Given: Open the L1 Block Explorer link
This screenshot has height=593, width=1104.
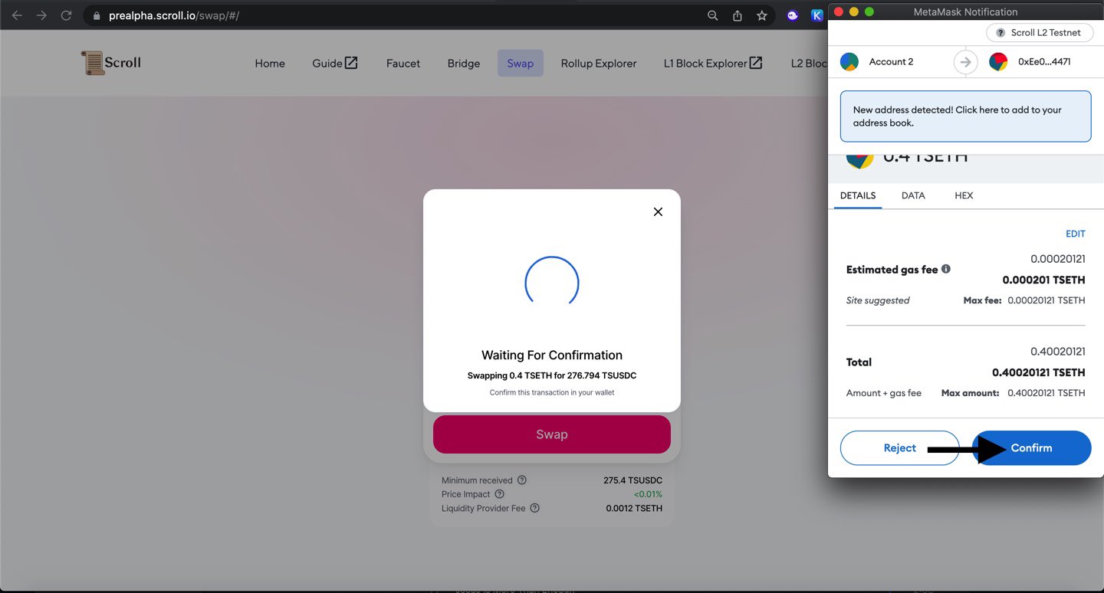Looking at the screenshot, I should click(713, 64).
